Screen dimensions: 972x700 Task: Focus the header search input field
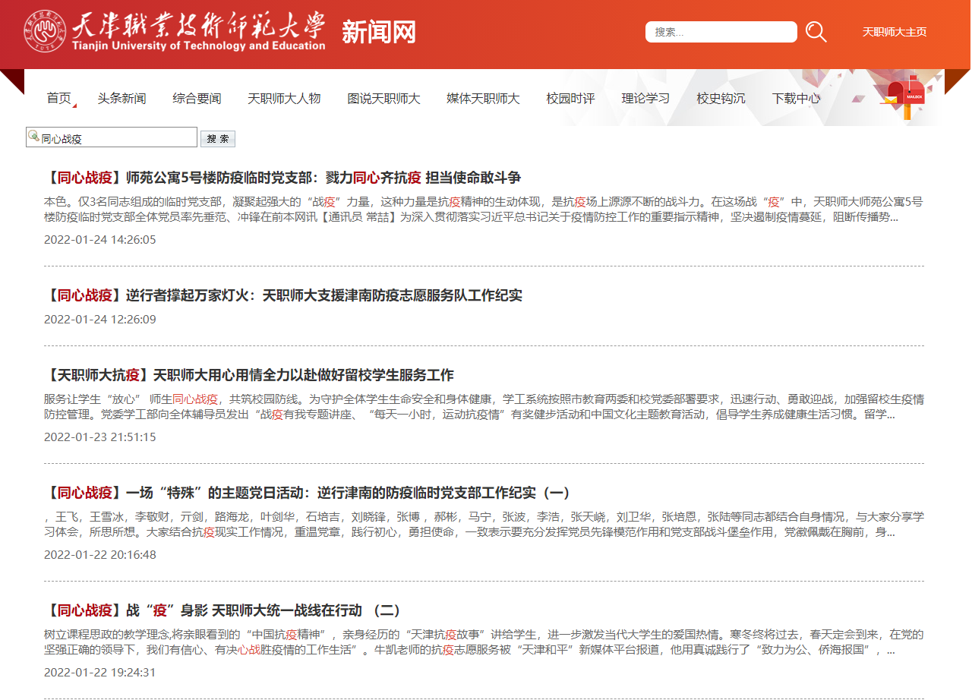pos(721,32)
